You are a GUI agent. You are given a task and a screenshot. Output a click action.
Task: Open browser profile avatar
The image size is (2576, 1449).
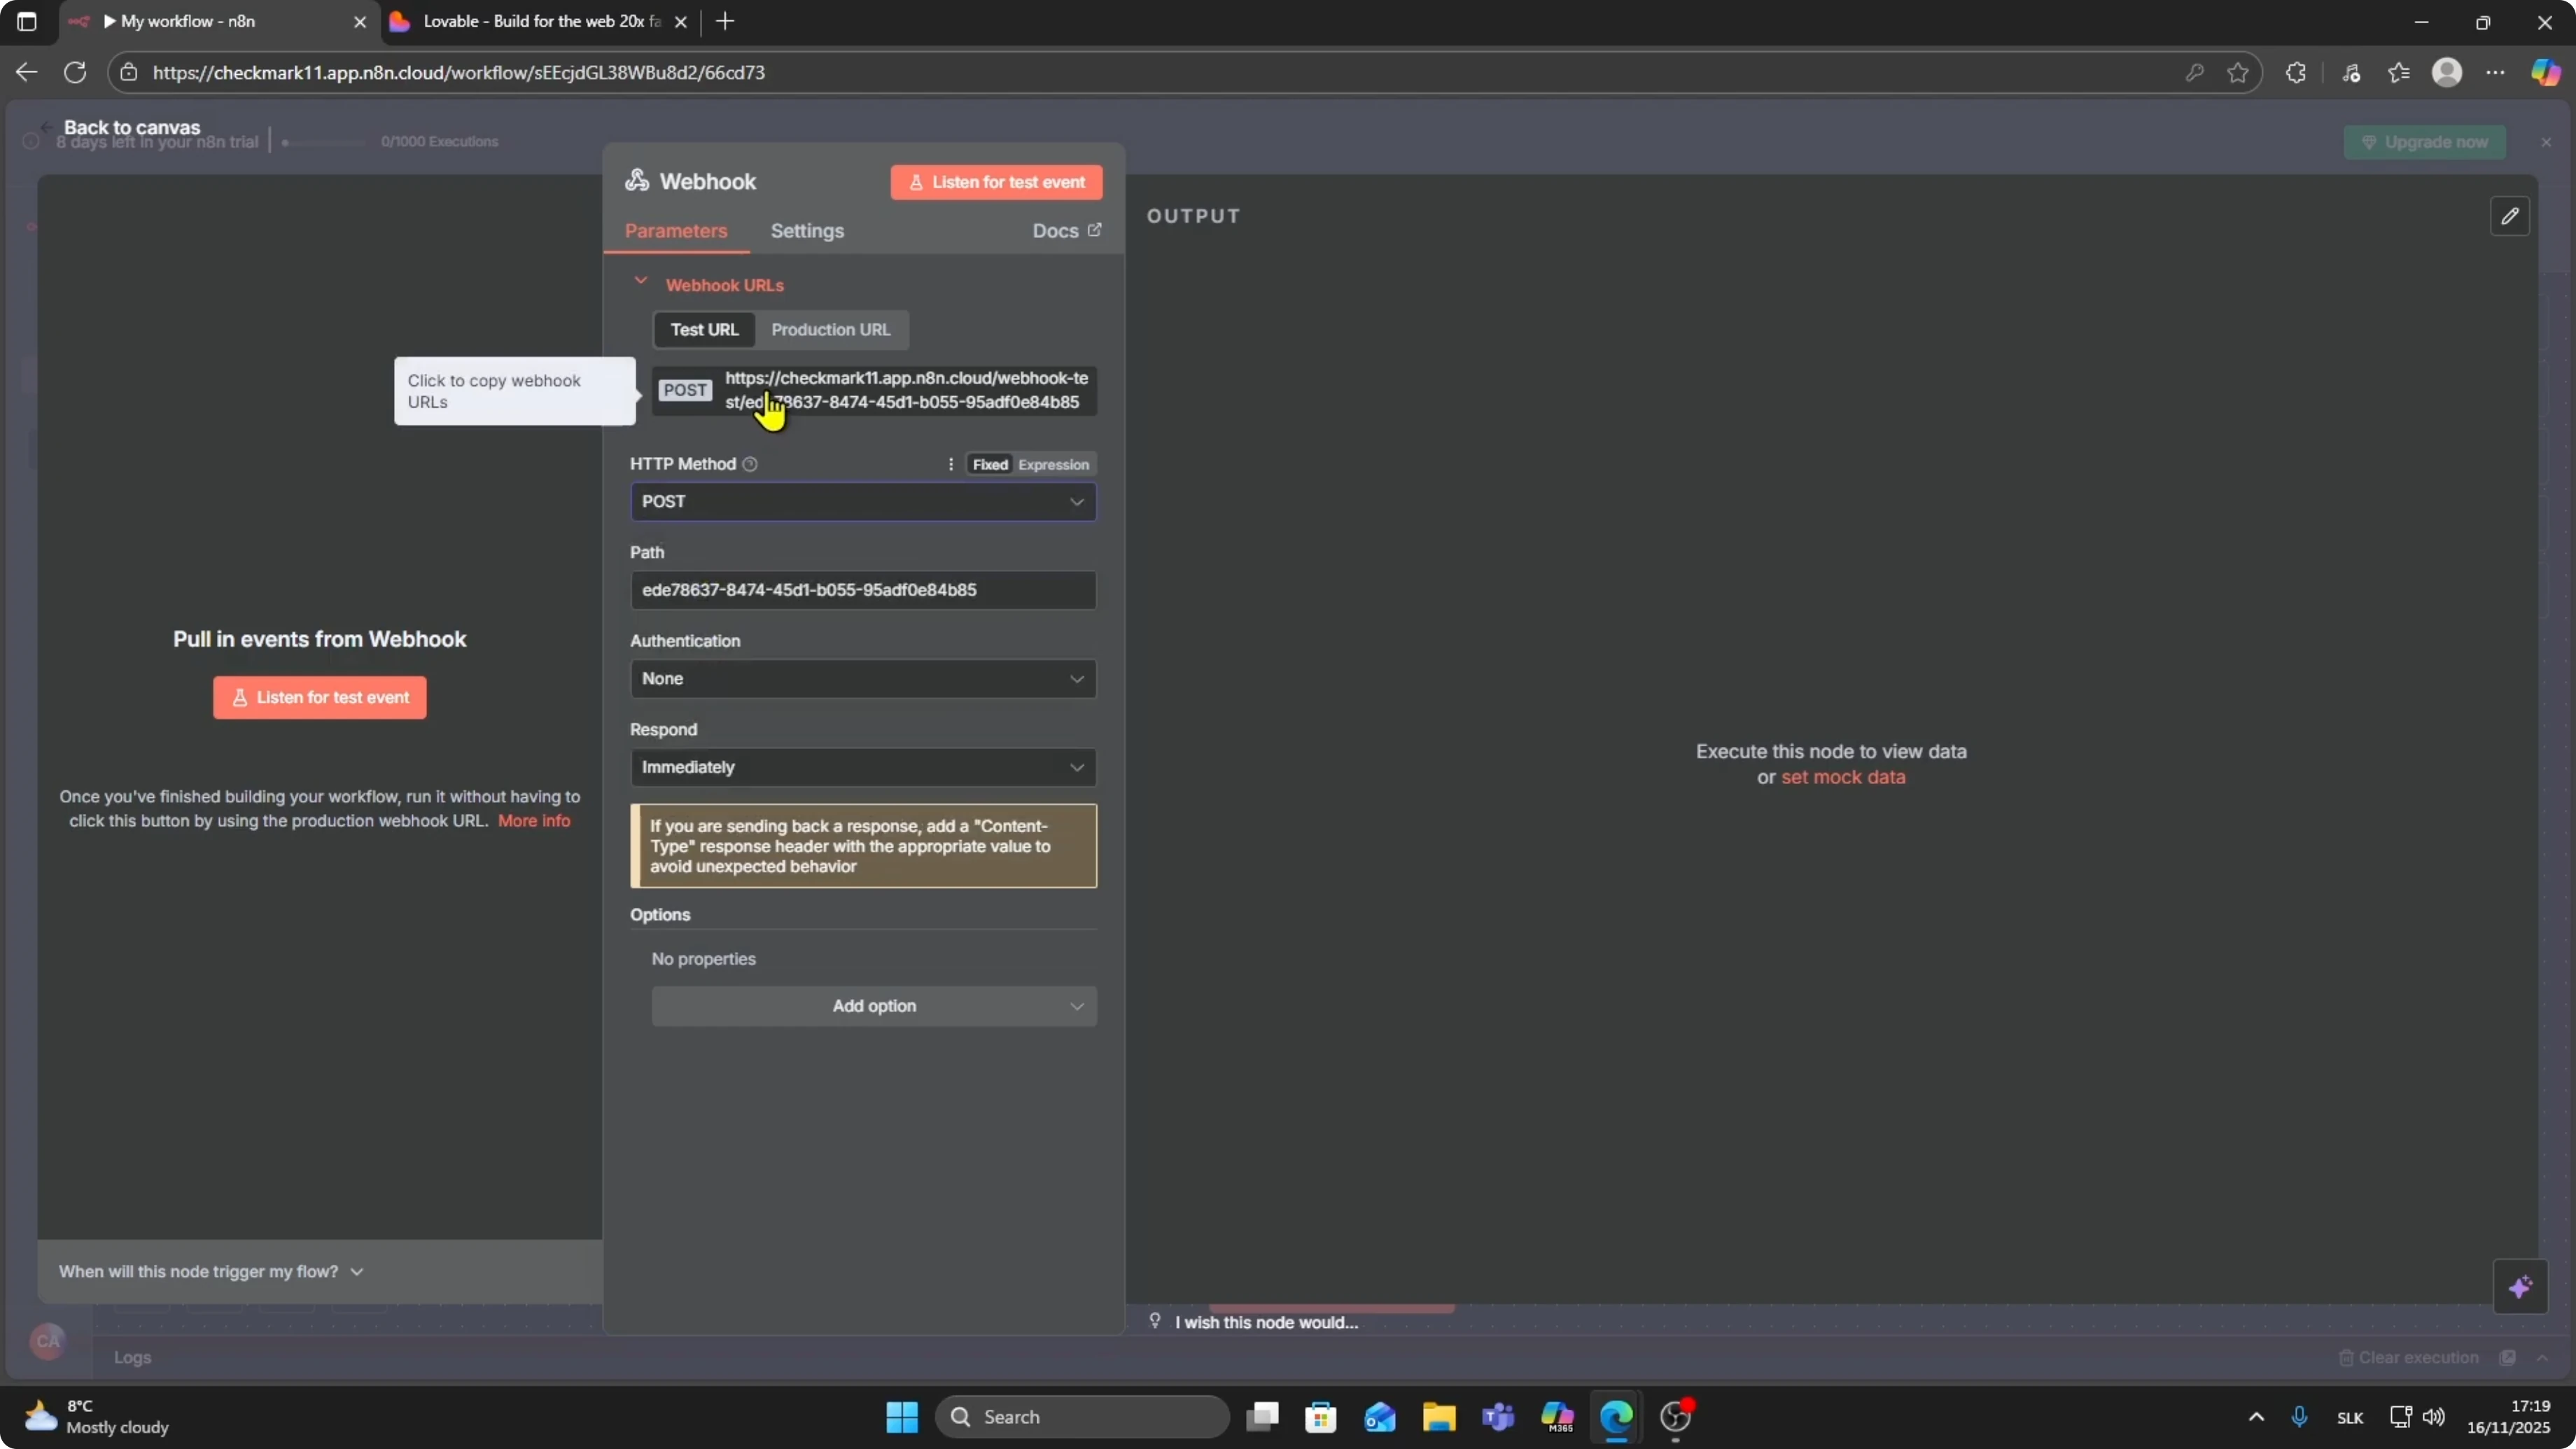(2447, 72)
